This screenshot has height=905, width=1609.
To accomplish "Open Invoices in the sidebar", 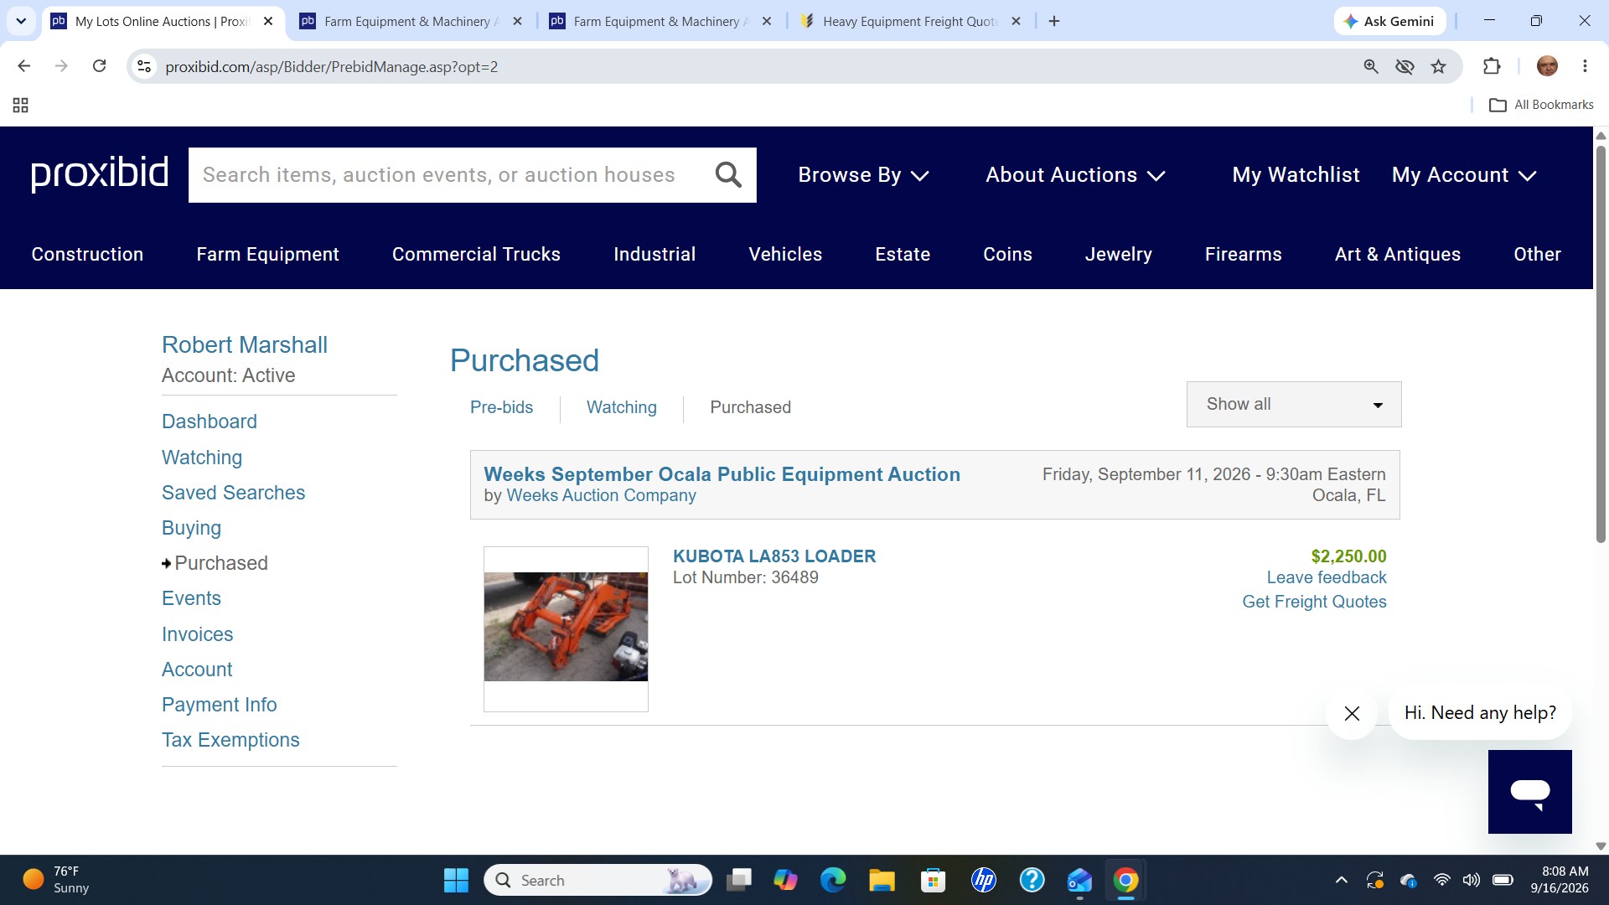I will 197,634.
